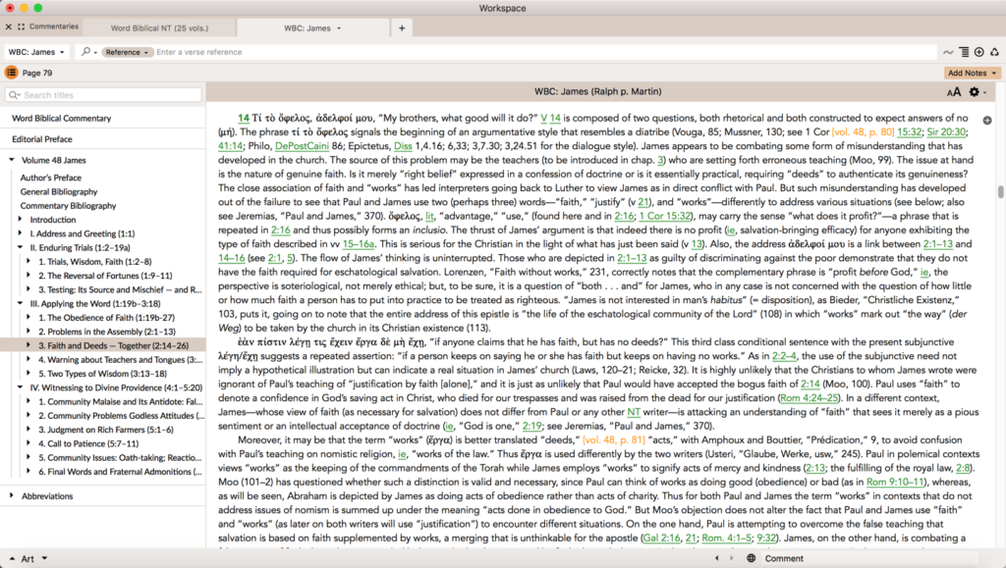1006x568 pixels.
Task: Click the gear settings icon in the reading pane
Action: [973, 90]
